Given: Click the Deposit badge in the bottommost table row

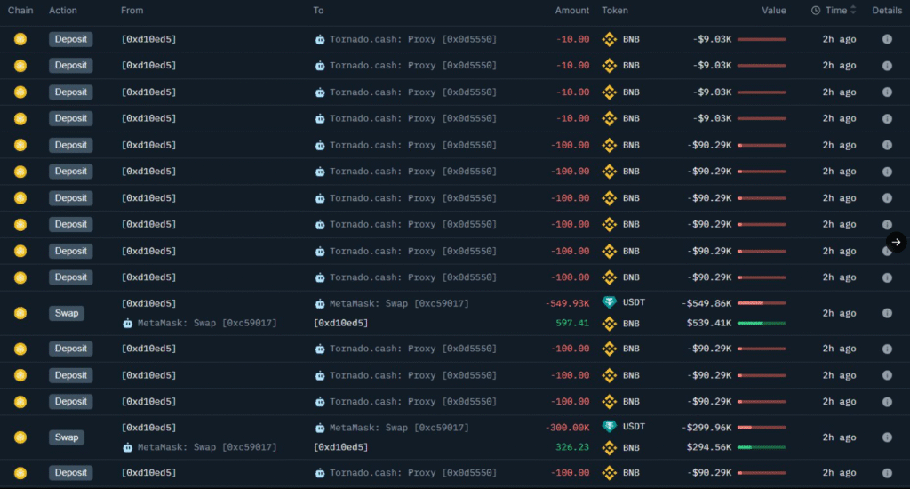Looking at the screenshot, I should [x=71, y=473].
